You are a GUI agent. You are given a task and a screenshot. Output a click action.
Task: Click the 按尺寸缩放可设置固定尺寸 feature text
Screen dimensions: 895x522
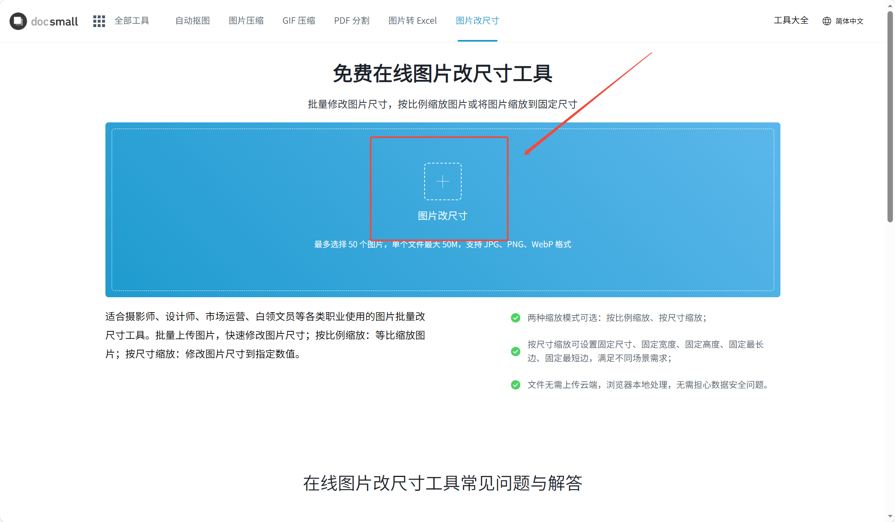tap(645, 351)
